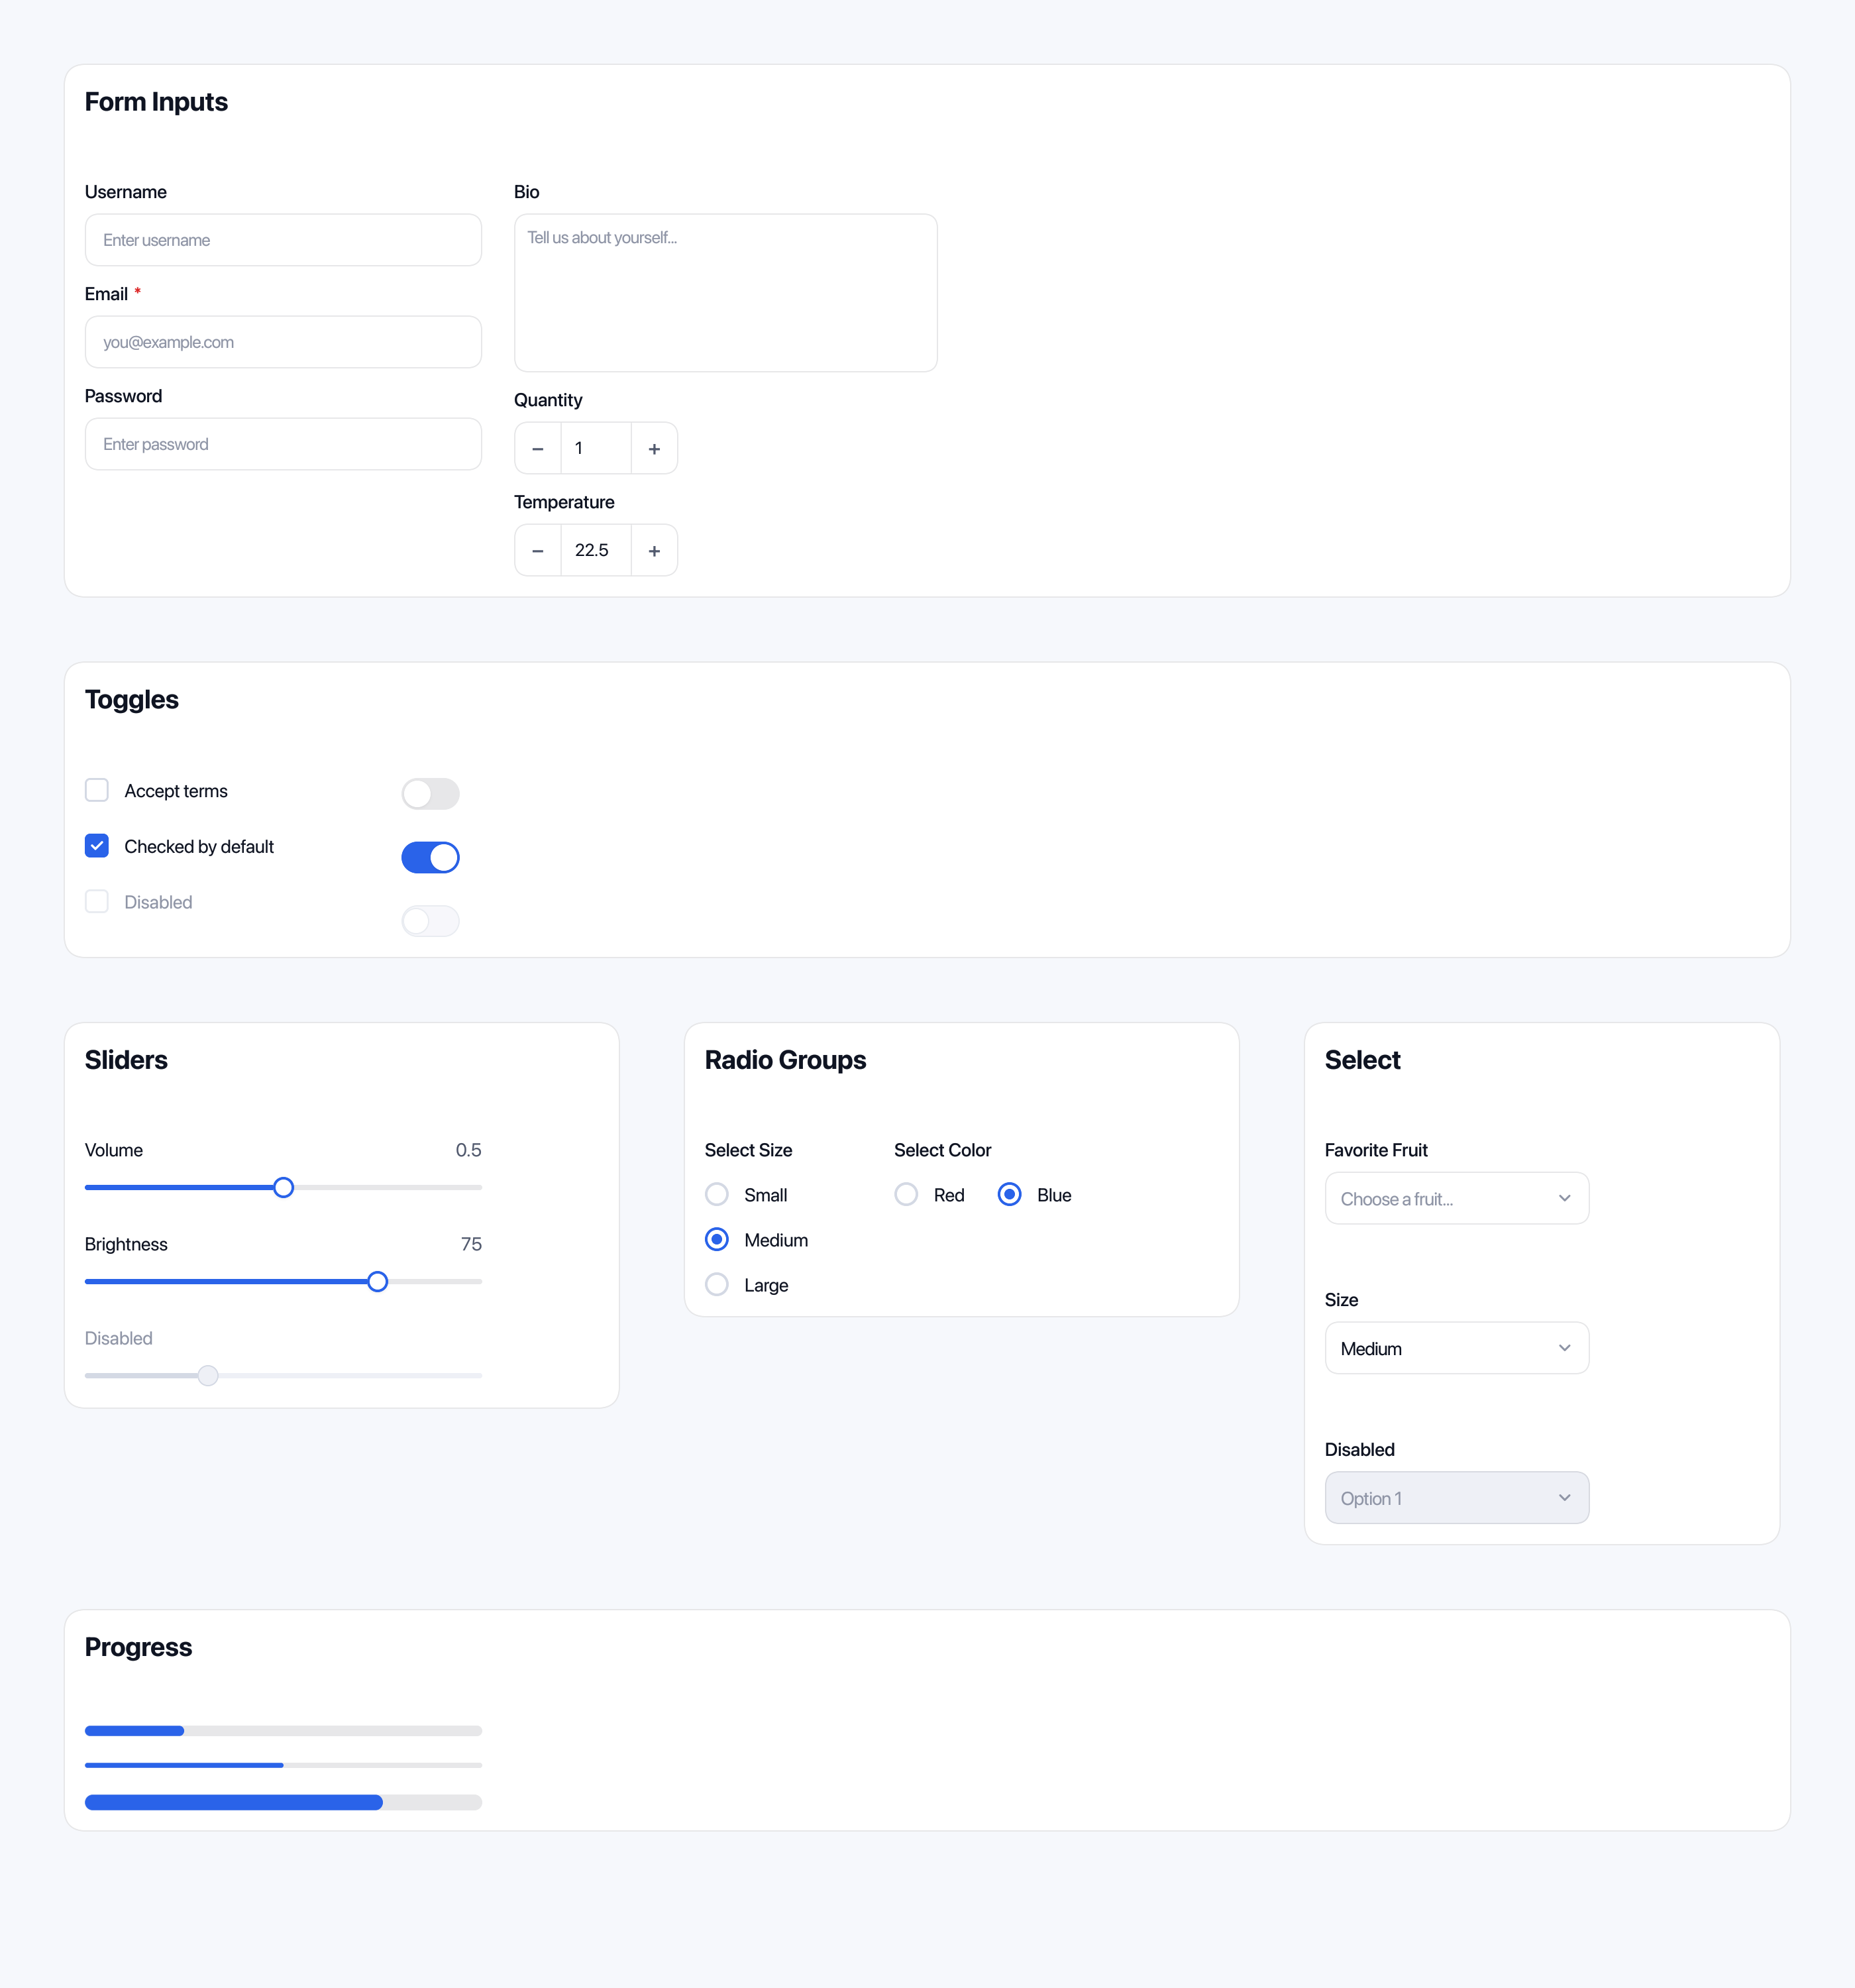
Task: Click the Select Size label
Action: pos(748,1150)
